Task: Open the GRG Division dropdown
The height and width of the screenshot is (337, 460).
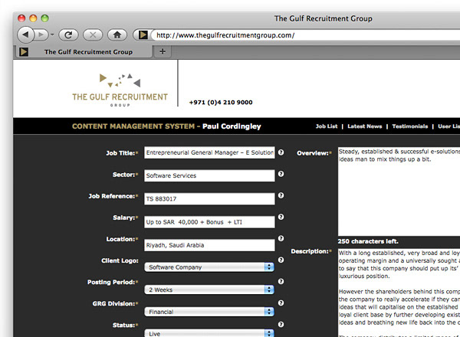Action: (209, 312)
